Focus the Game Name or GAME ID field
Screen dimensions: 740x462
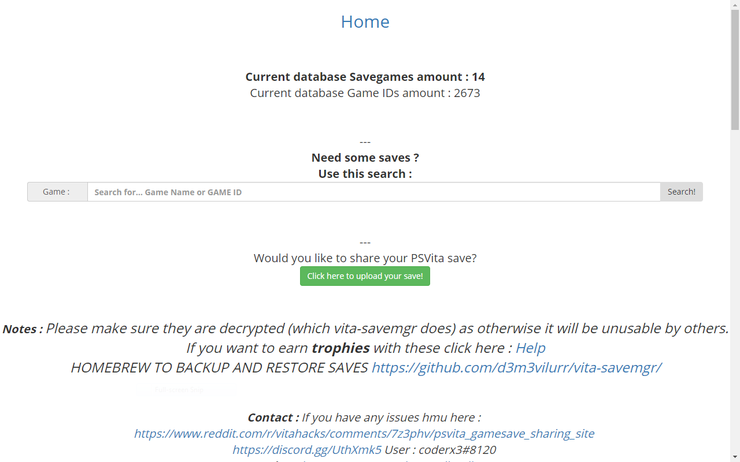373,192
